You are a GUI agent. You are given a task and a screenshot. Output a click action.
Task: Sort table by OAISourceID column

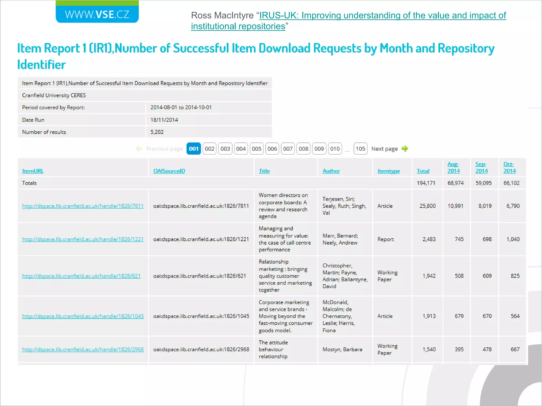pyautogui.click(x=169, y=171)
